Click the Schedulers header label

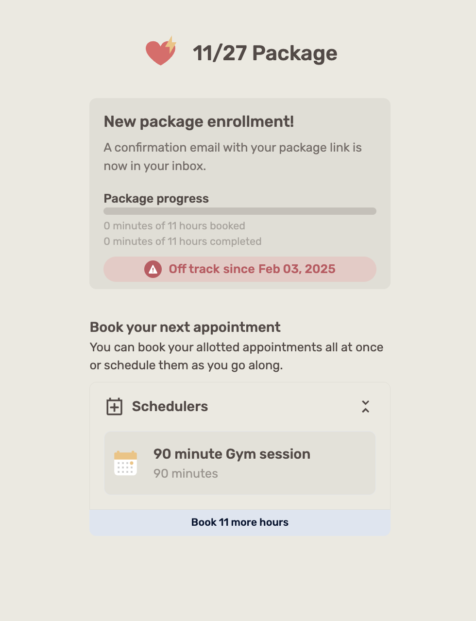click(170, 406)
